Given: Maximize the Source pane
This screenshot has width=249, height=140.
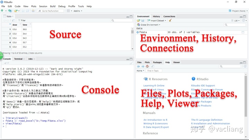Looking at the screenshot, I should point(131,17).
